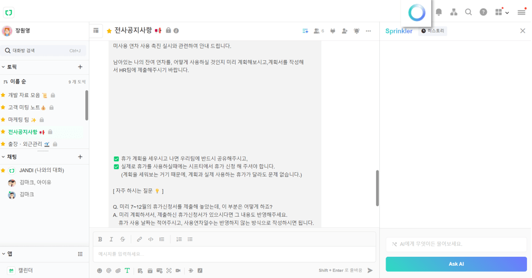Image resolution: width=532 pixels, height=278 pixels.
Task: Open the organization chart icon in header
Action: click(x=454, y=12)
